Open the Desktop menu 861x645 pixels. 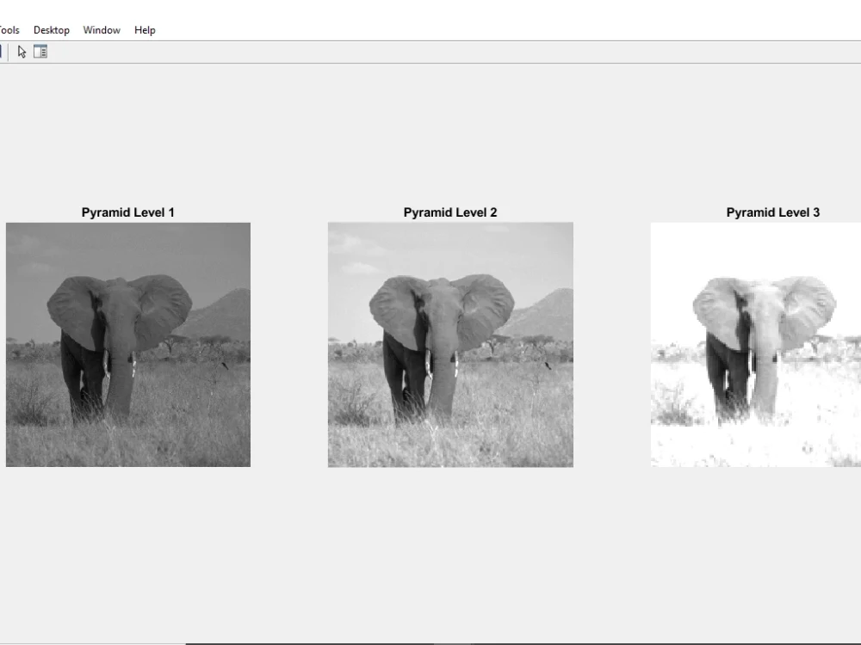click(51, 29)
